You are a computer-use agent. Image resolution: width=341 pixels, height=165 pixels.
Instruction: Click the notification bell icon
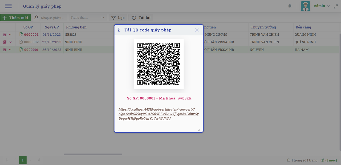click(290, 6)
